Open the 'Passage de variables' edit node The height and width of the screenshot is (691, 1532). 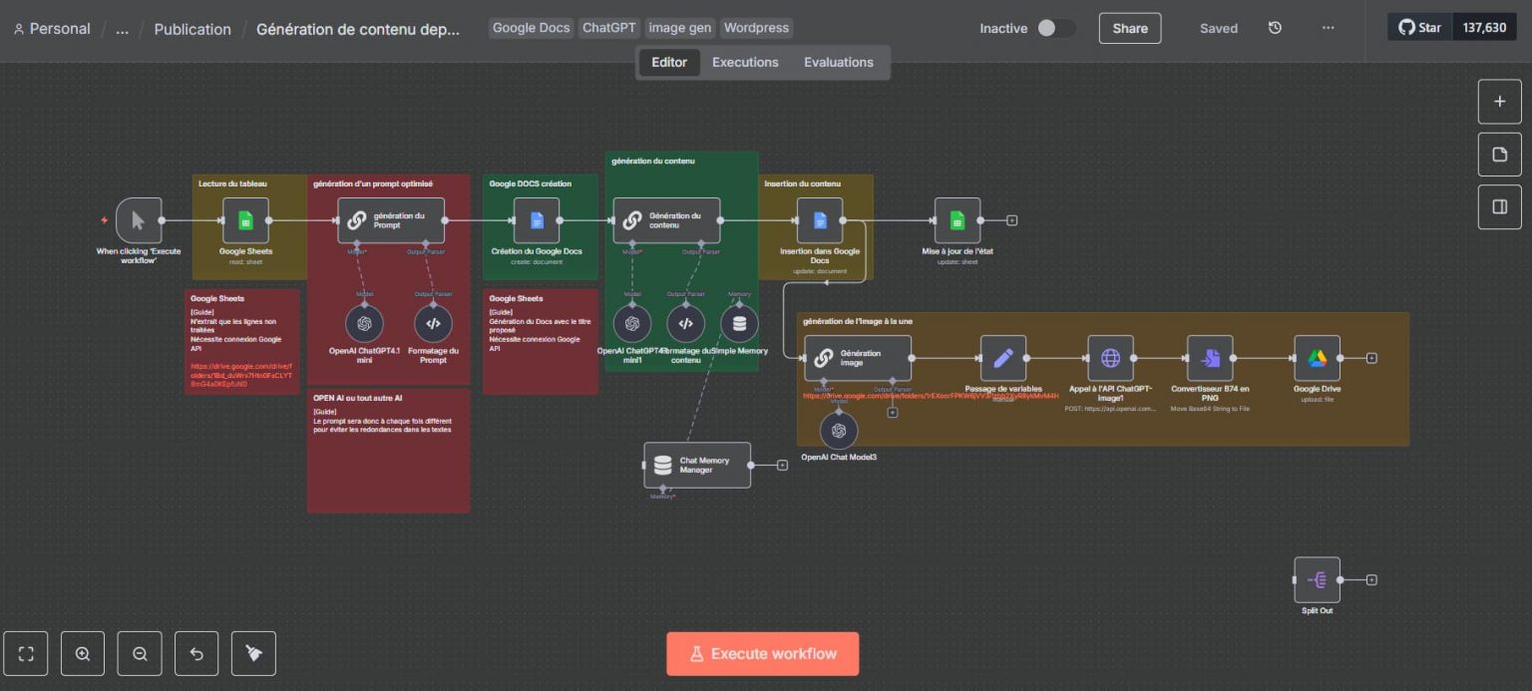coord(1003,357)
